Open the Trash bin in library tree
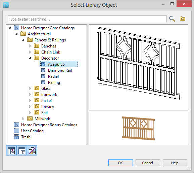This screenshot has width=194, height=173. click(26, 137)
